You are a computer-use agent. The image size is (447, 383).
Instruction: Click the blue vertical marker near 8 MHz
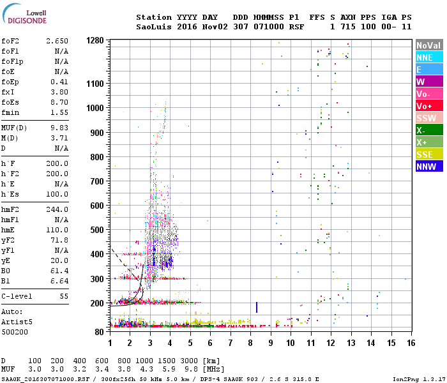[257, 307]
